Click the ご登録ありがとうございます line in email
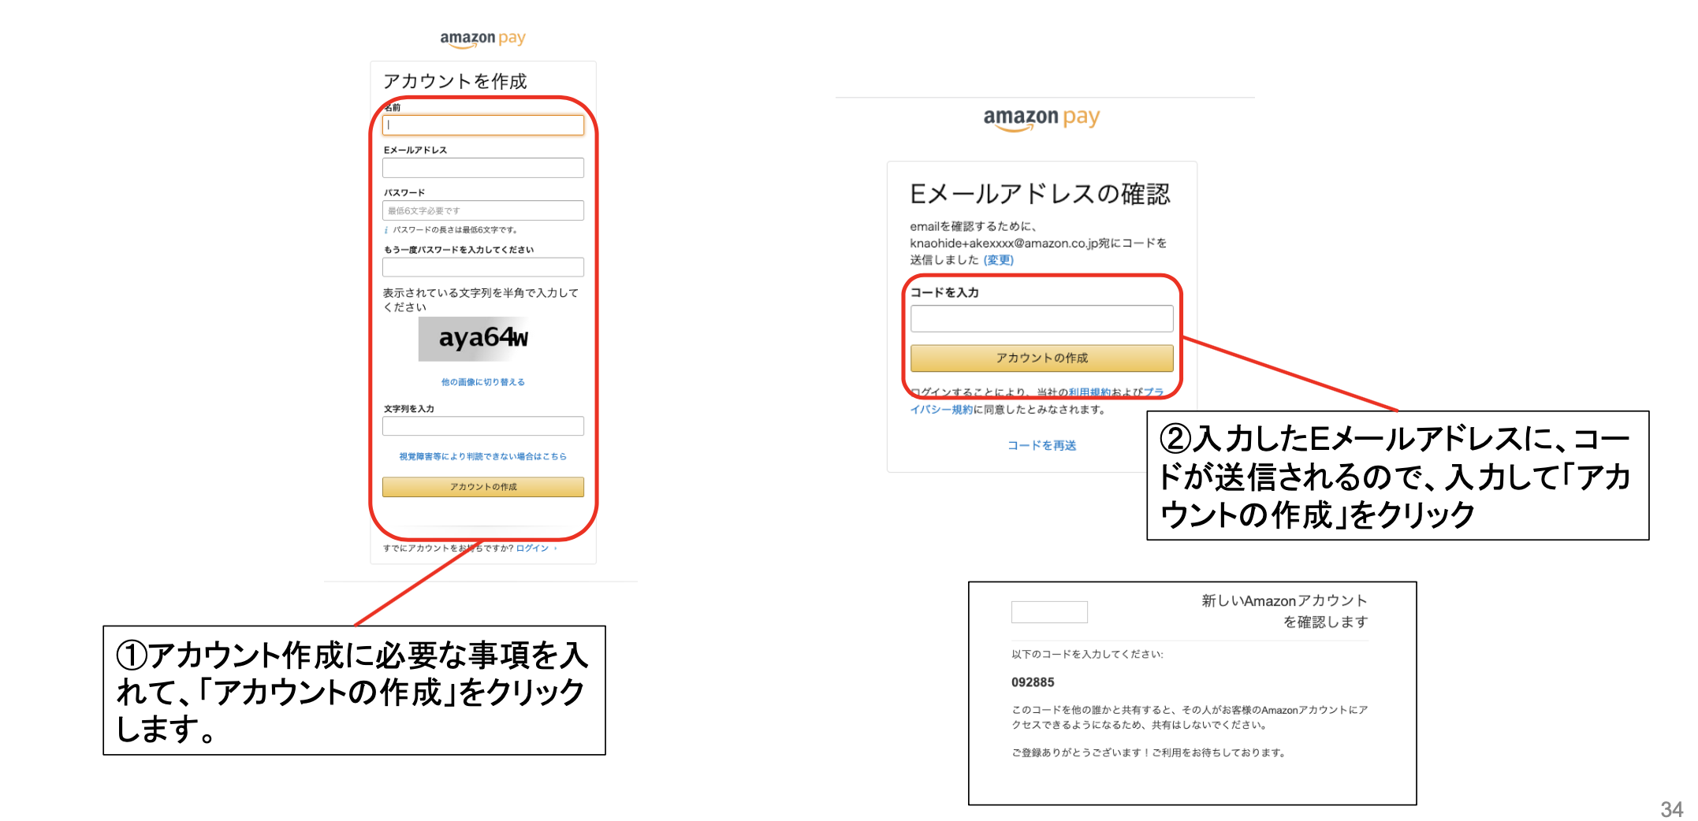 click(x=1149, y=753)
